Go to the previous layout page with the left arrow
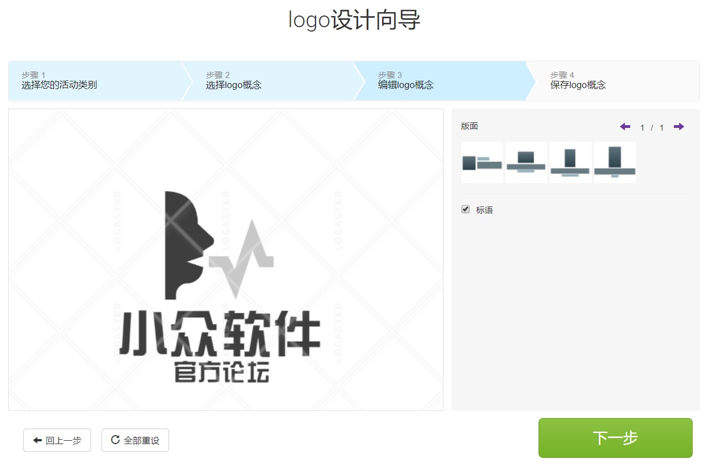 click(625, 127)
